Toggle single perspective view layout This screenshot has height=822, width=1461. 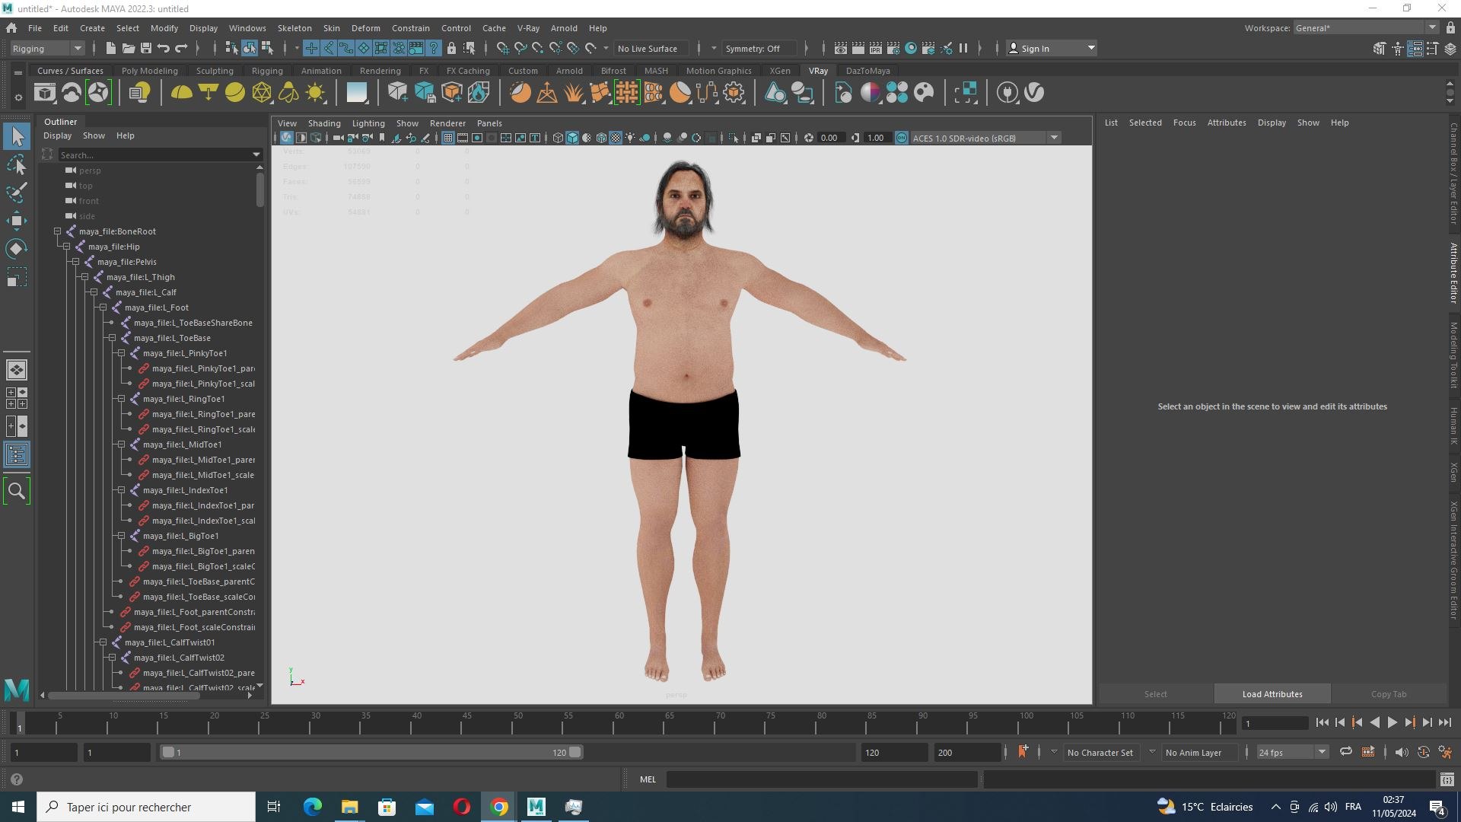coord(17,370)
